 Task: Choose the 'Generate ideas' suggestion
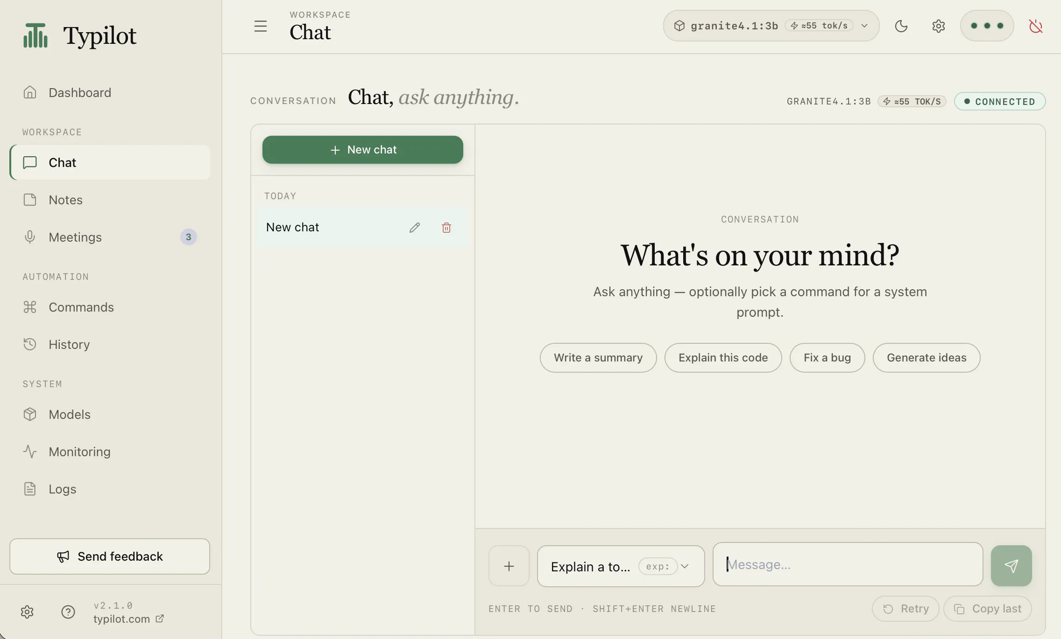(927, 358)
